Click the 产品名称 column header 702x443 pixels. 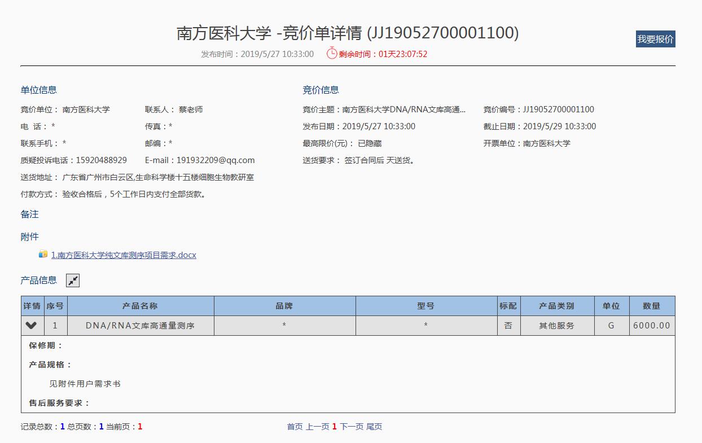[x=141, y=306]
